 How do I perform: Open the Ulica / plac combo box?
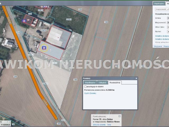pos(168,27)
